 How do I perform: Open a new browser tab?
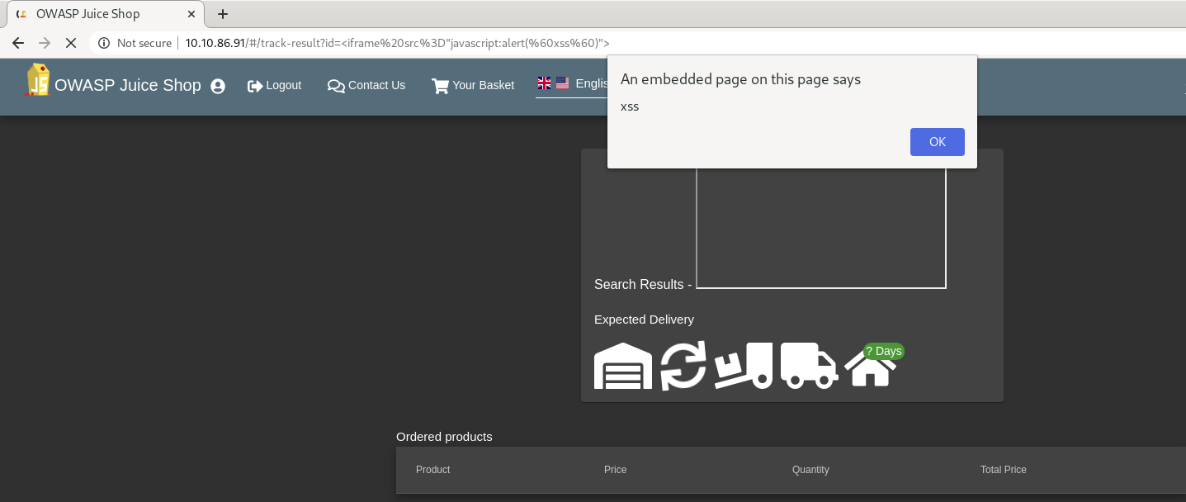pyautogui.click(x=223, y=14)
